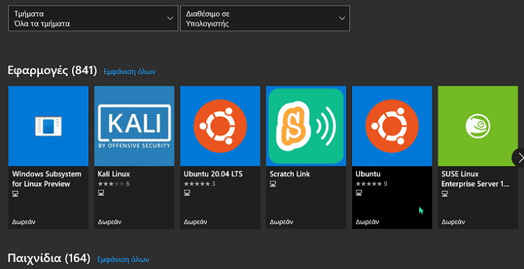524x269 pixels.
Task: Select the Windows Subsystem for Linux Preview title
Action: coord(47,179)
